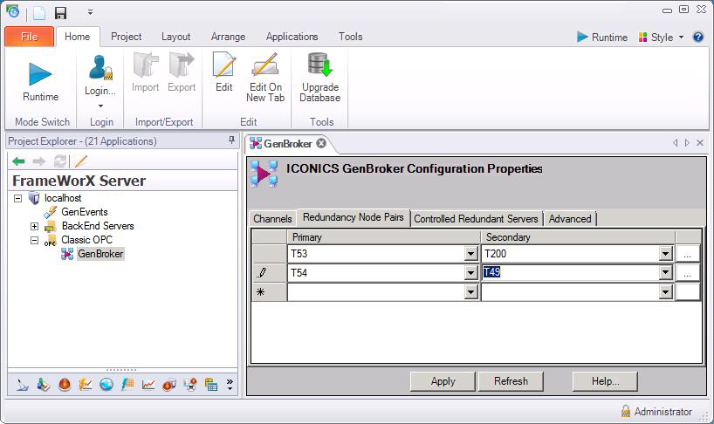Screen dimensions: 714x424
Task: Open the help question mark icon
Action: pyautogui.click(x=698, y=37)
